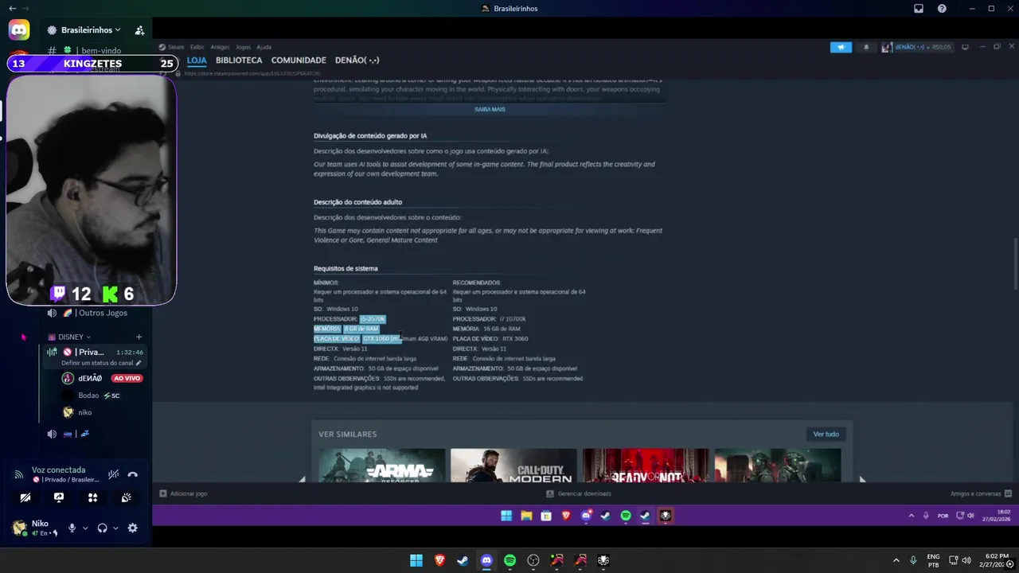Start an activity in Discord voice panel

click(92, 497)
